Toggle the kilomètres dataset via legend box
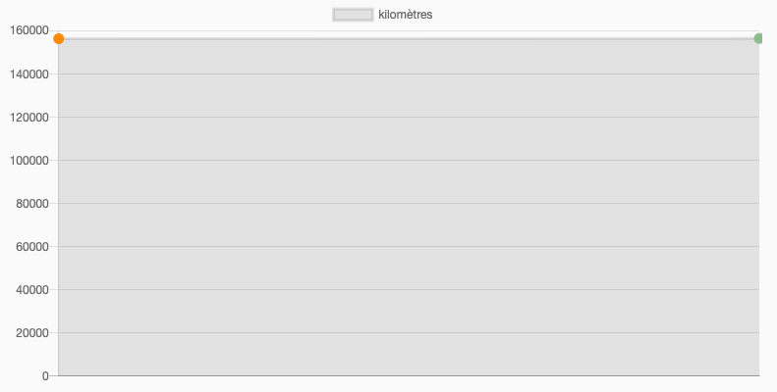This screenshot has height=392, width=777. click(x=353, y=15)
